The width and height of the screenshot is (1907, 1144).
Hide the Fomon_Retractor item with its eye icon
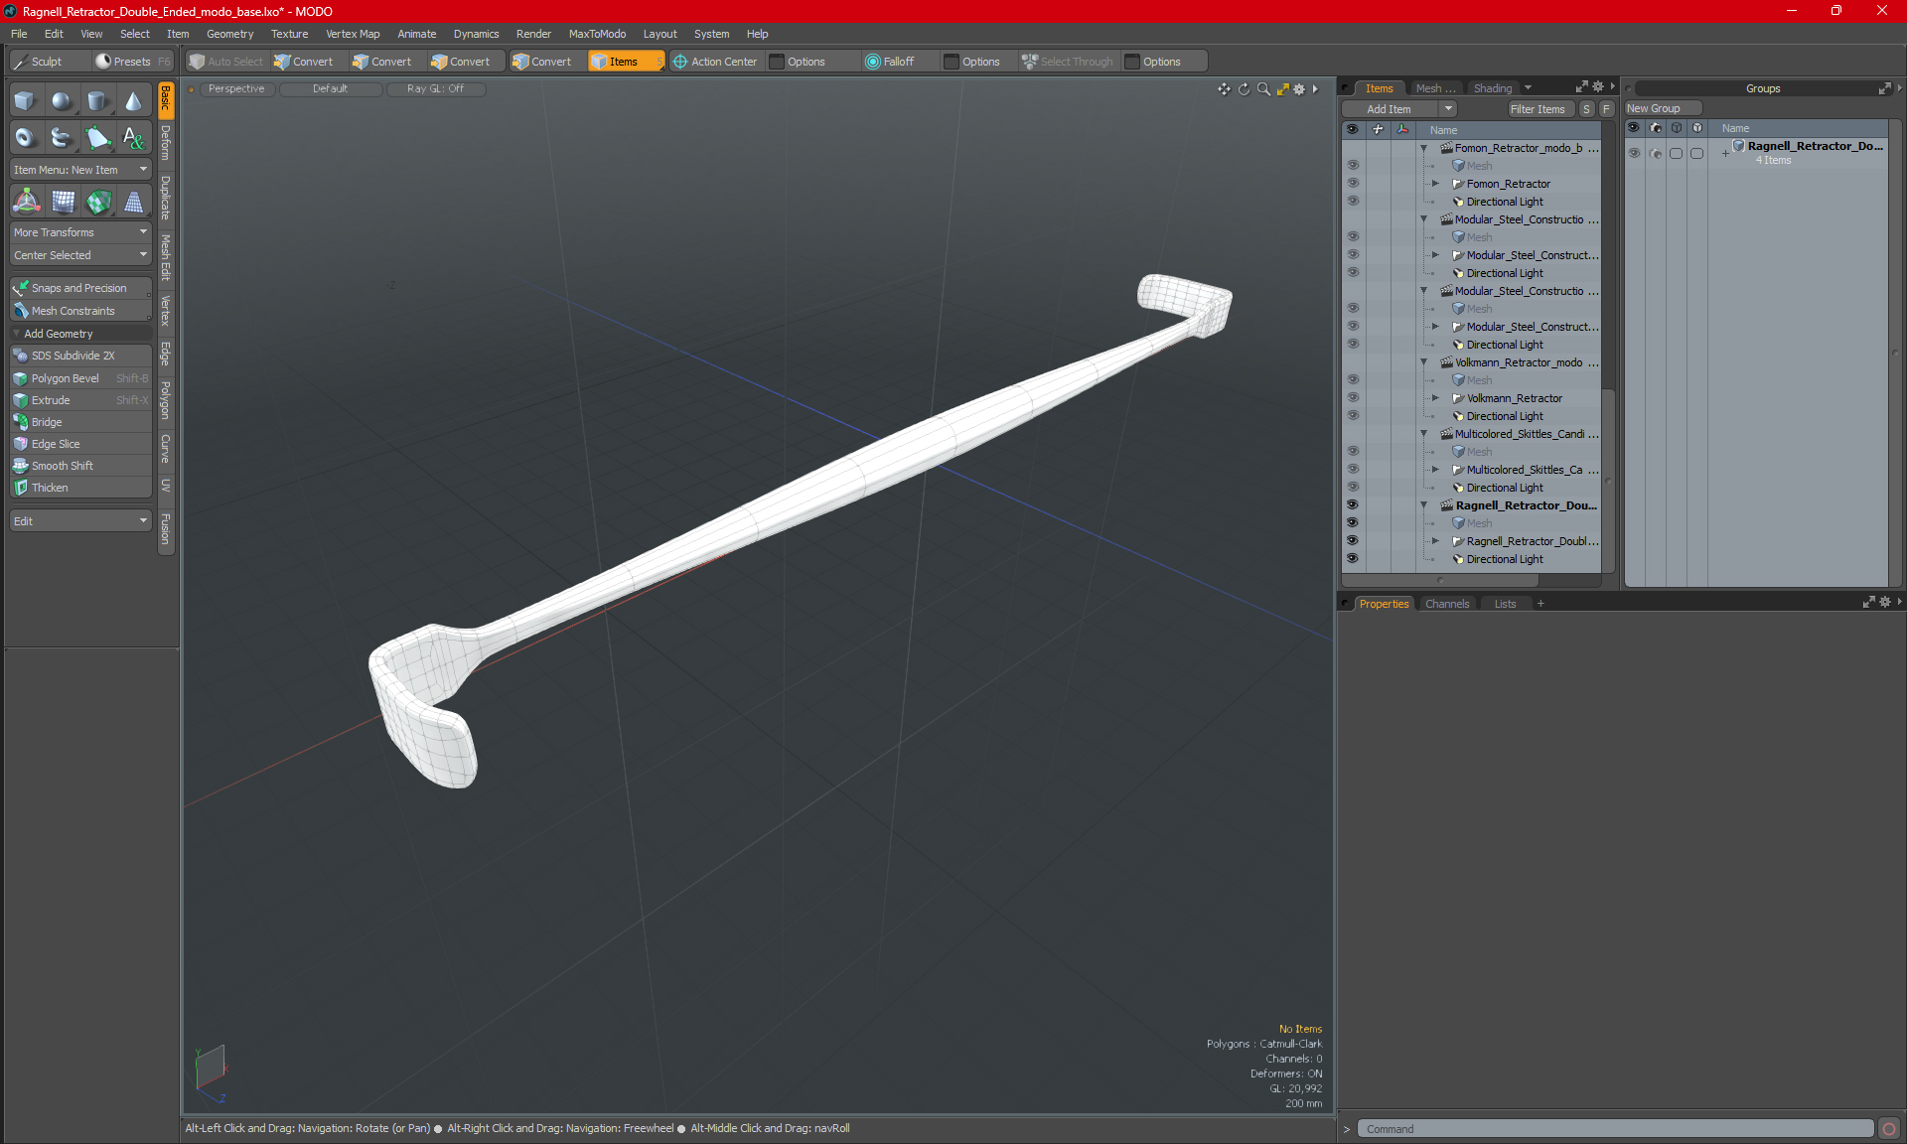(1352, 184)
